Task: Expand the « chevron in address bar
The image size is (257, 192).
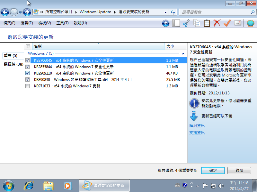Action: tap(41, 12)
